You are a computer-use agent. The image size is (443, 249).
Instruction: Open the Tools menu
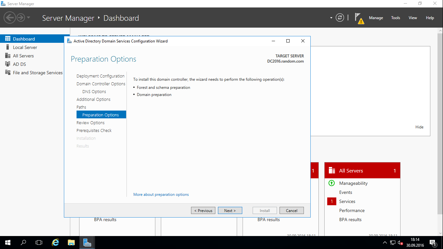point(396,18)
